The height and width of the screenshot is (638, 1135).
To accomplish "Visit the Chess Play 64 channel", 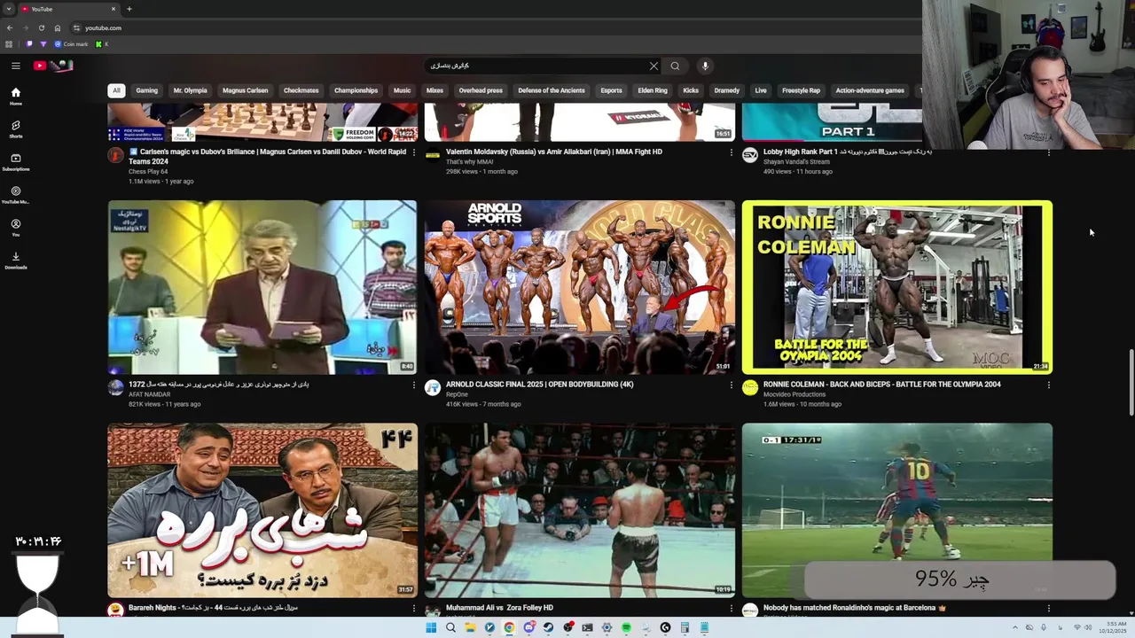I will click(148, 171).
